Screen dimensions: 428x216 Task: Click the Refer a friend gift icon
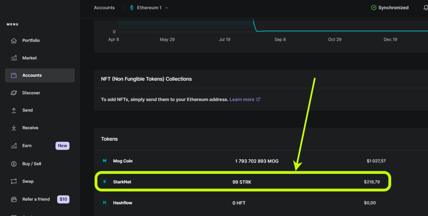click(14, 199)
